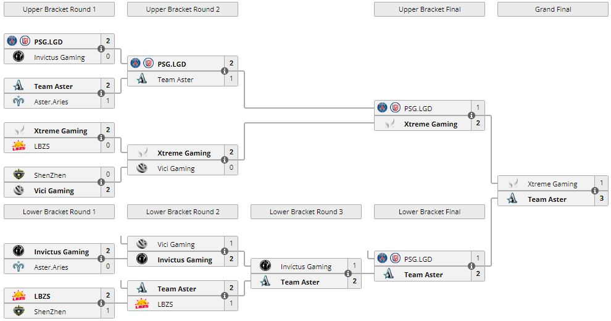Open Xtreme Gaming link in the Upper Bracket Final
611x321 pixels.
431,124
